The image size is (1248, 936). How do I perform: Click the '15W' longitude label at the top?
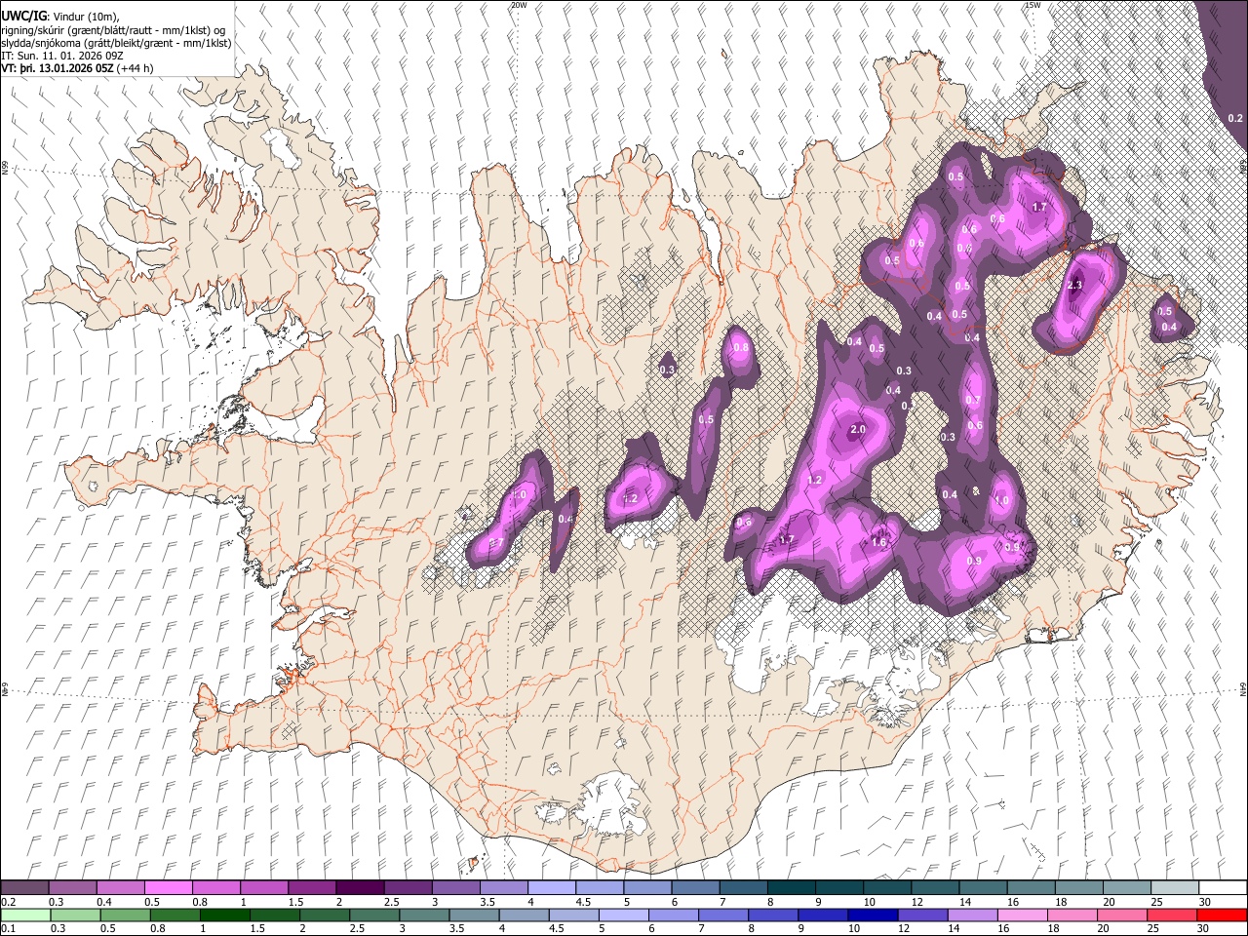pos(1033,5)
